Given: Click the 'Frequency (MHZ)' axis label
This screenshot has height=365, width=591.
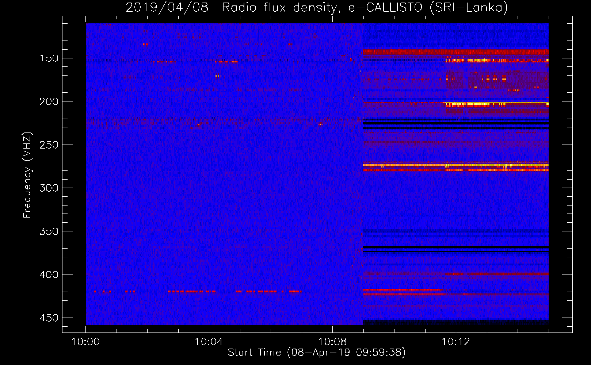Looking at the screenshot, I should point(27,175).
